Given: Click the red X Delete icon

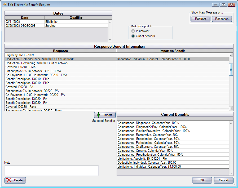Looking at the screenshot, I should pos(9,180).
